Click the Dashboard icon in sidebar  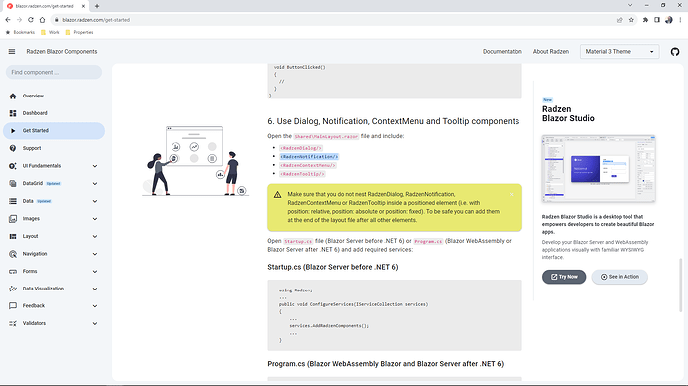click(13, 113)
